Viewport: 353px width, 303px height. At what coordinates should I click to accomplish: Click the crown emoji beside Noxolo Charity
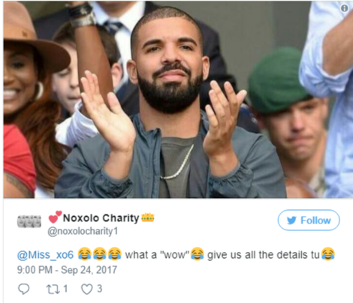148,217
